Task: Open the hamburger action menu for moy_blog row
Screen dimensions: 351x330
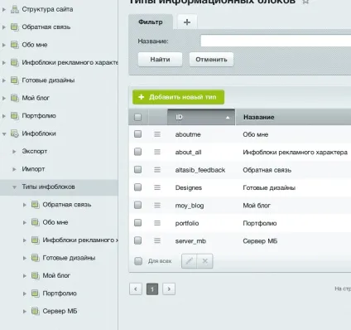Action: tap(157, 206)
